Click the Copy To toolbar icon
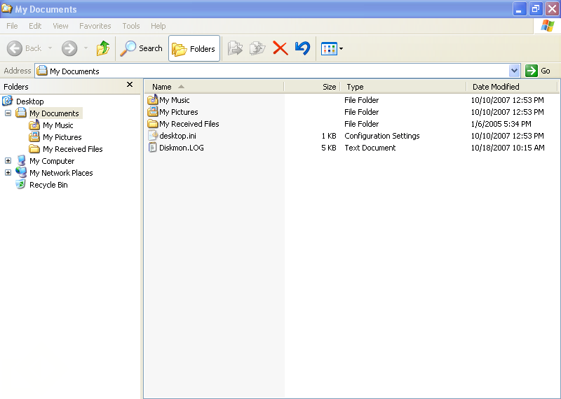Image resolution: width=561 pixels, height=399 pixels. [257, 48]
